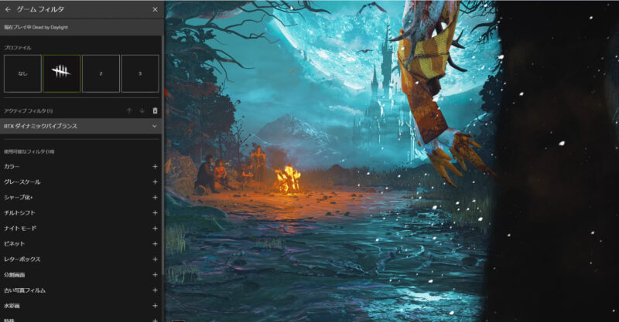Move the active filter up with arrow

coord(129,111)
